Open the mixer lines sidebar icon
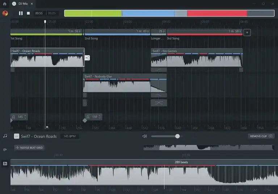This screenshot has height=194, width=278. (5, 150)
